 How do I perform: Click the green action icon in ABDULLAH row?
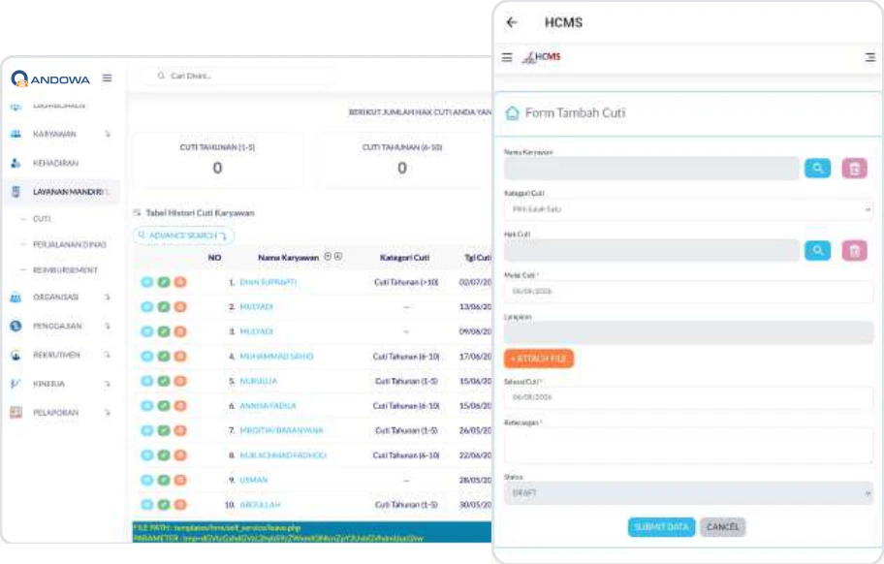(x=164, y=505)
